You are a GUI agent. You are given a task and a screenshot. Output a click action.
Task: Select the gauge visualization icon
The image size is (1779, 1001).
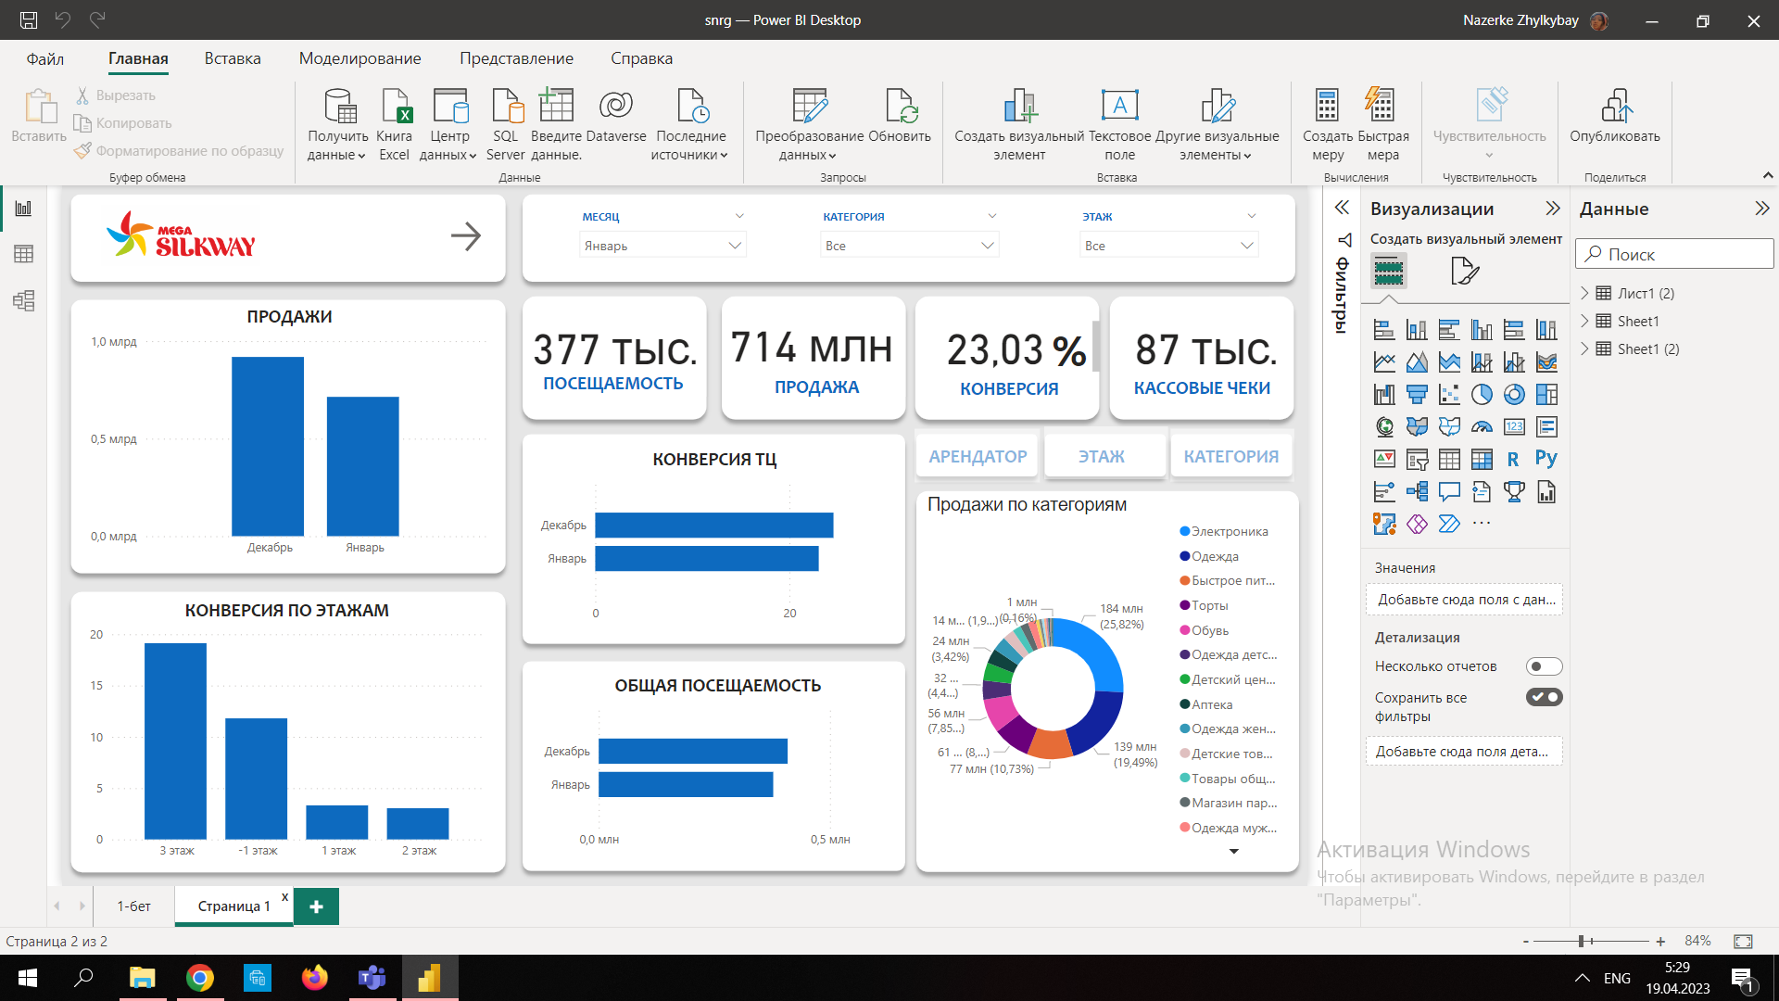(1482, 426)
